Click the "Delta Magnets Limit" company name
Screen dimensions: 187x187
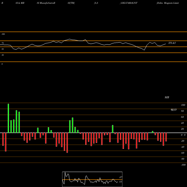168,3
